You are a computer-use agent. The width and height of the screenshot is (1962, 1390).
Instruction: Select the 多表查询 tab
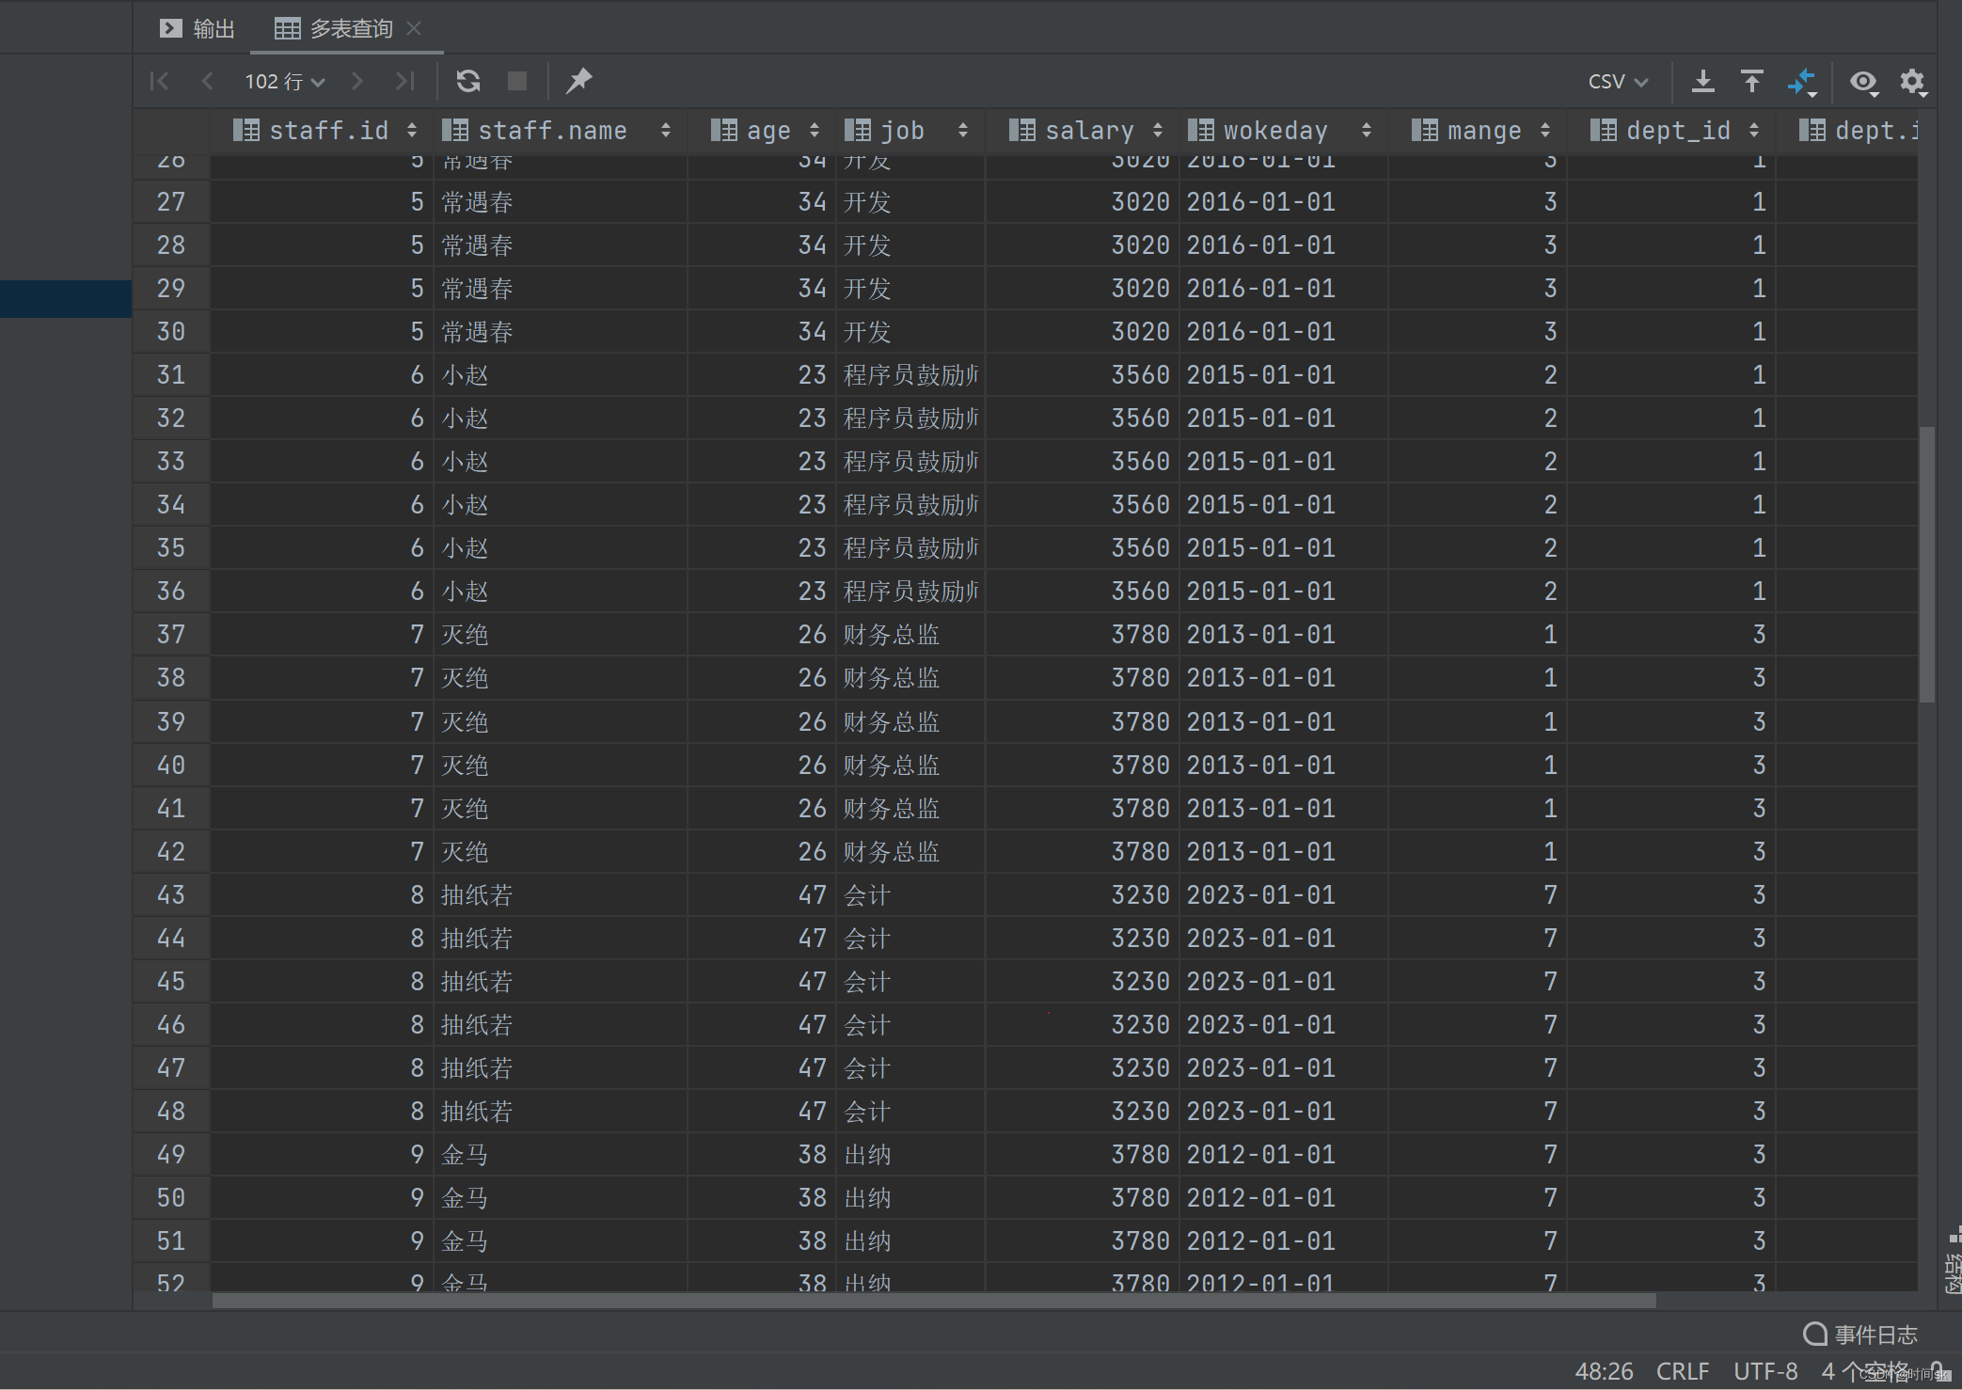(x=333, y=28)
